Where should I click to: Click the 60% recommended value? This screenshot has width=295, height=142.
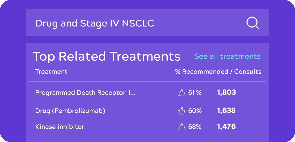(195, 111)
